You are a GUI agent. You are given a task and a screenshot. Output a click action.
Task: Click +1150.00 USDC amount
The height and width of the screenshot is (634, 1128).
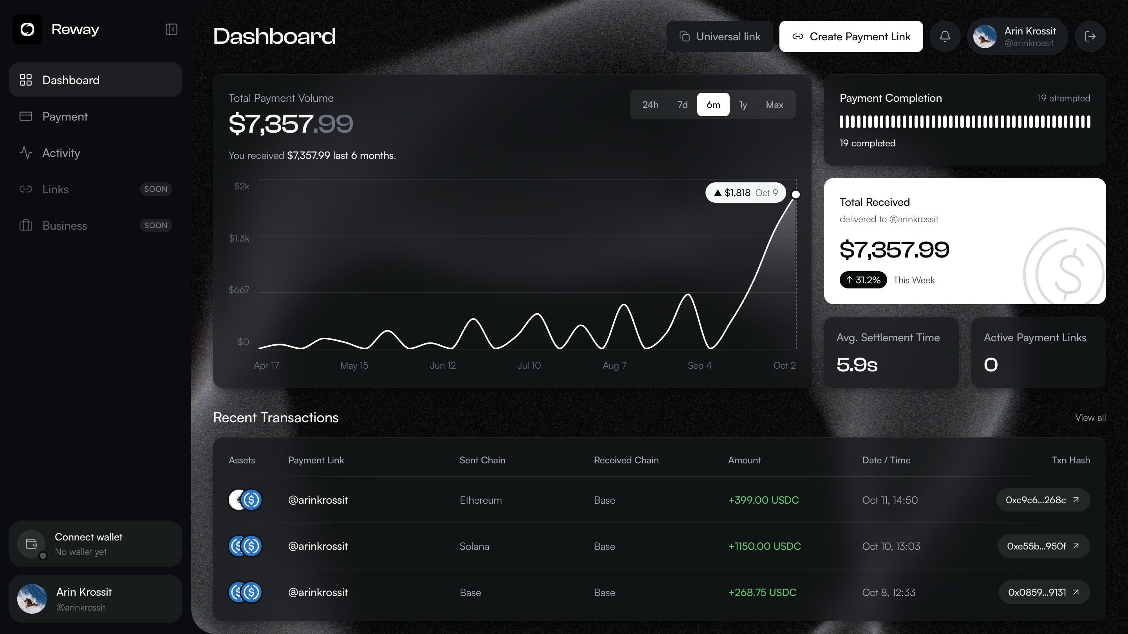point(764,546)
